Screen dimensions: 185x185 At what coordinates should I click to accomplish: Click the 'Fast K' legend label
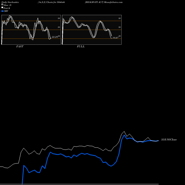7,8
